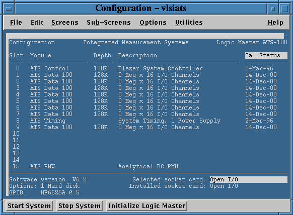
Task: Click the Depth column header
Action: pyautogui.click(x=102, y=56)
